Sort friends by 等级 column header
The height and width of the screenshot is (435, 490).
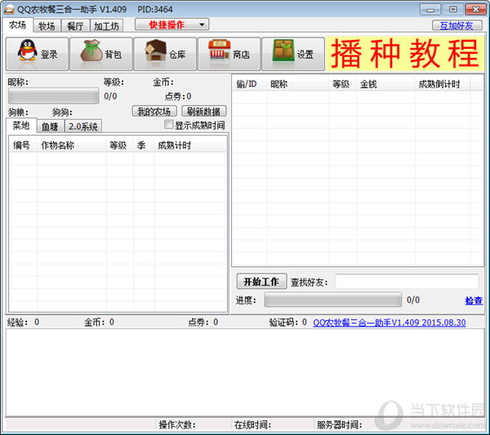[342, 84]
